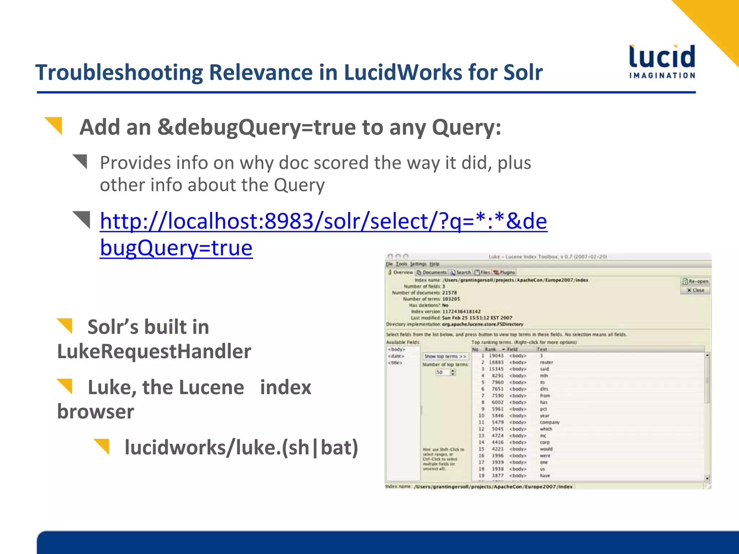Click the Re-open index button

pyautogui.click(x=695, y=281)
